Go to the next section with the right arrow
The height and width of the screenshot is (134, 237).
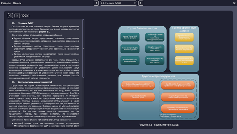(x=140, y=3)
